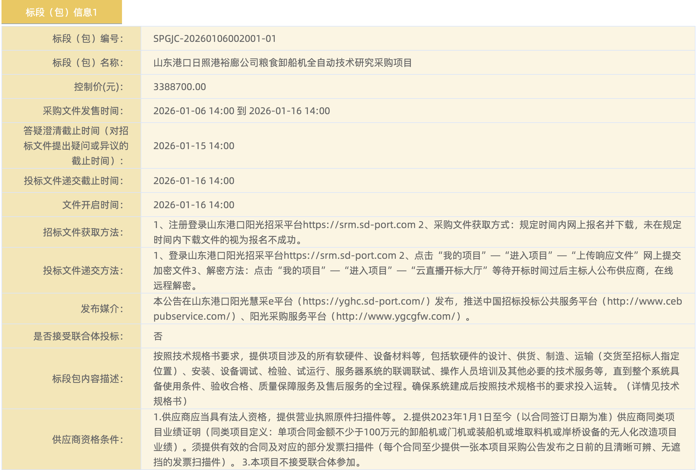Open the www.ygcgfw.com platform URL
Viewport: 697px width, 470px height.
[x=395, y=316]
